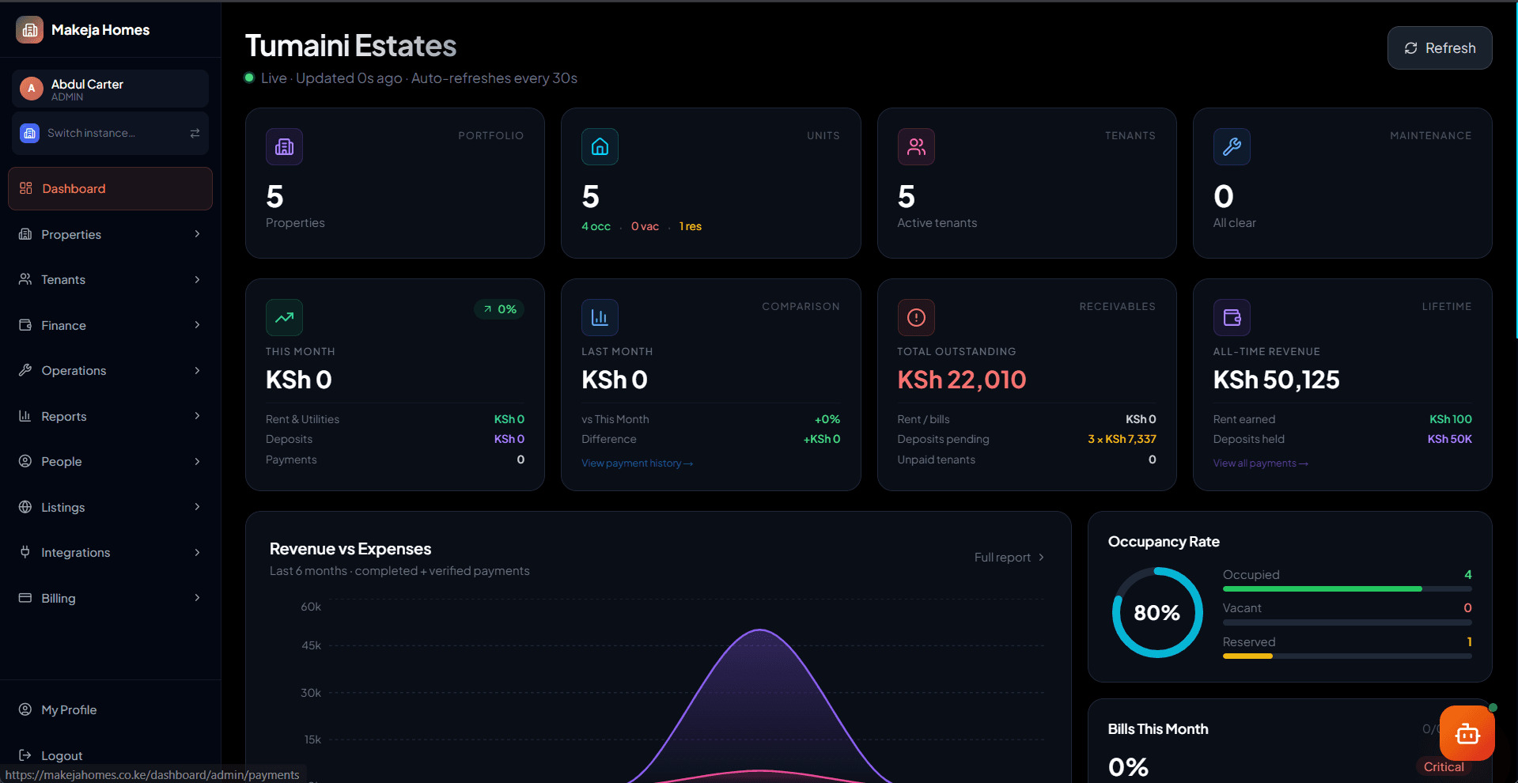Click the Occupied green progress bar
This screenshot has height=783, width=1518.
pyautogui.click(x=1322, y=589)
